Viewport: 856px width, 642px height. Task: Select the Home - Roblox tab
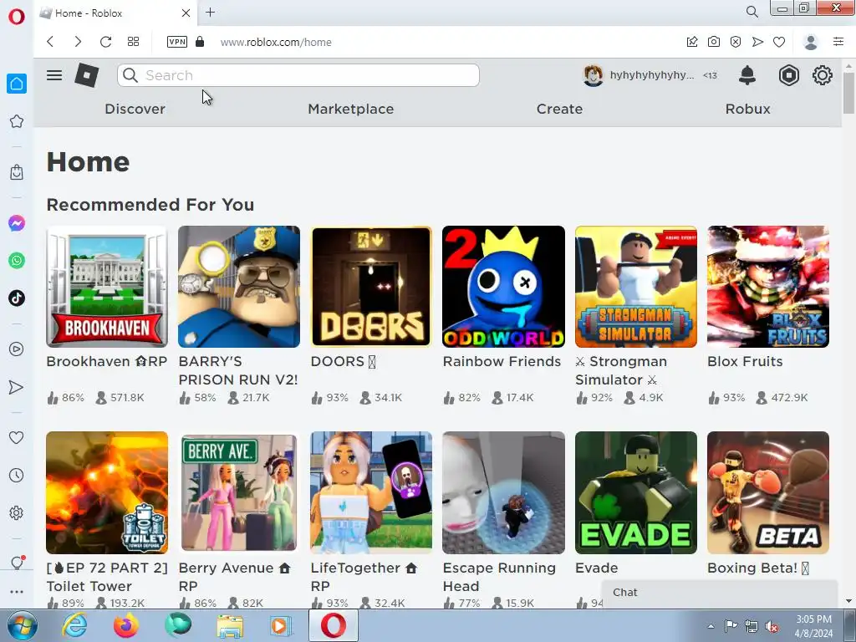(117, 13)
